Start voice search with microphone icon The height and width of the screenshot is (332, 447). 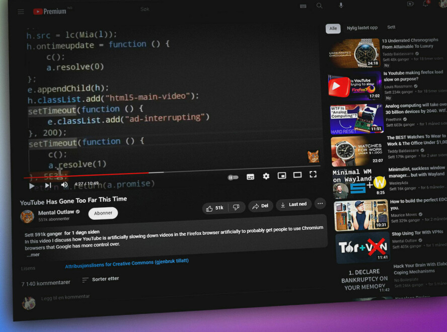click(341, 5)
